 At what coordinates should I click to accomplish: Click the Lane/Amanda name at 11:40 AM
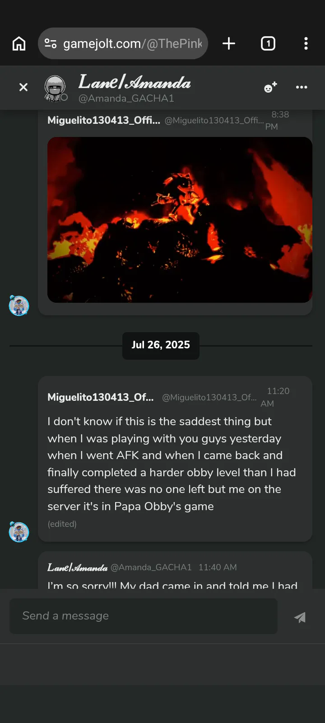pyautogui.click(x=77, y=567)
